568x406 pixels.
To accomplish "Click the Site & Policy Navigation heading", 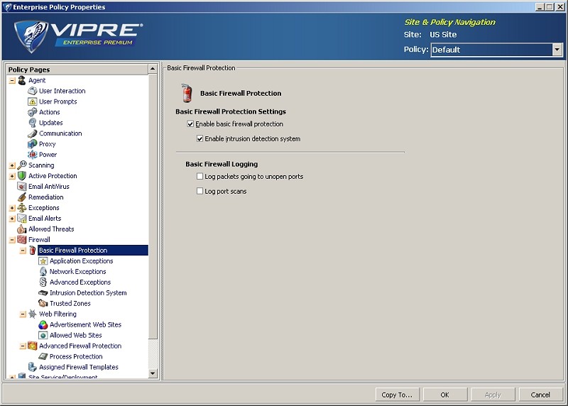I will point(449,22).
